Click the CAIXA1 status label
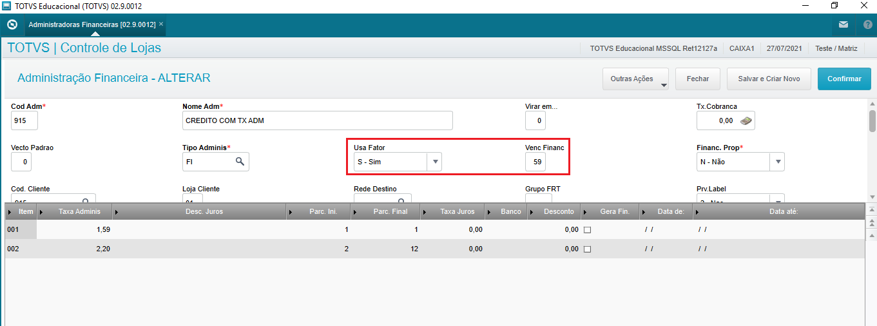Viewport: 877px width, 326px height. 742,48
